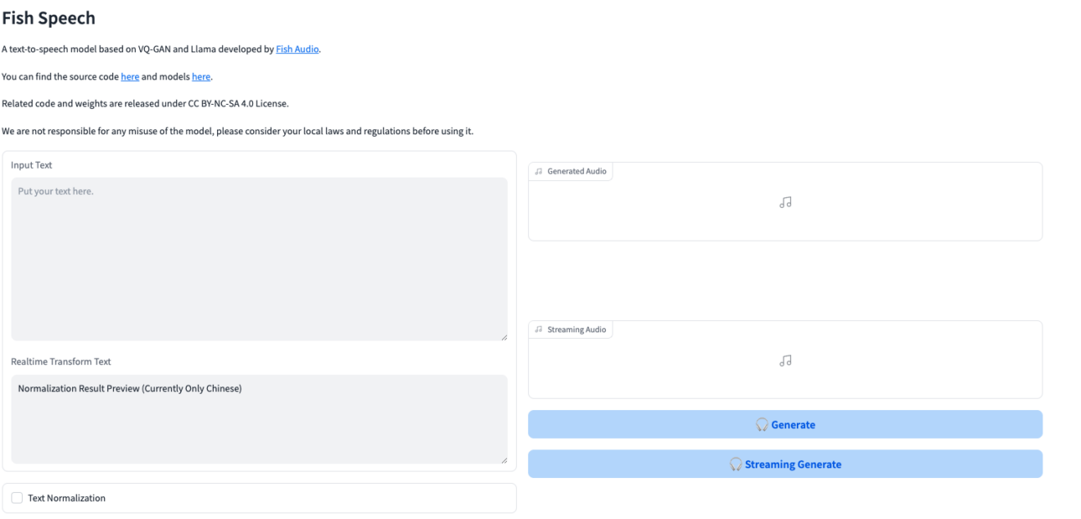Click the resize handle of Realtime Transform Text box
This screenshot has height=519, width=1081.
503,460
